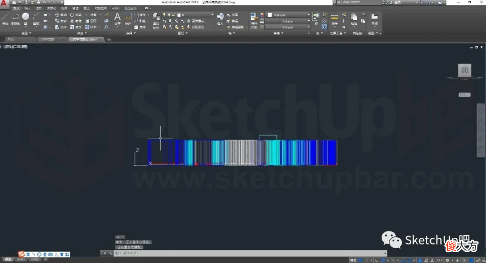Click the Trim (修剪) tool
The height and width of the screenshot is (263, 486).
tap(91, 15)
